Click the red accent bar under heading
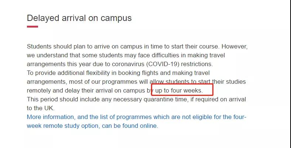Image resolution: width=291 pixels, height=148 pixels. pos(32,26)
